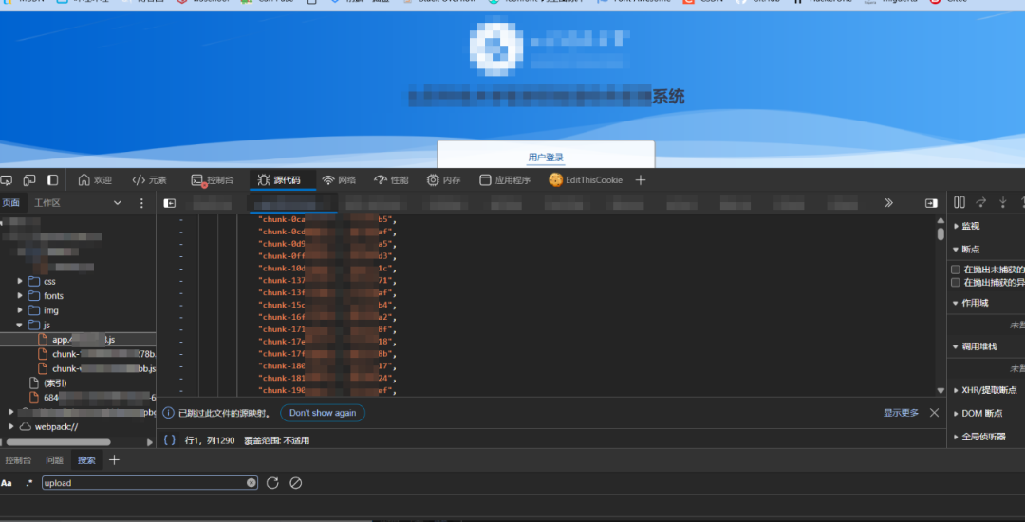
Task: Click the 用户登录 tab on page
Action: (x=546, y=158)
